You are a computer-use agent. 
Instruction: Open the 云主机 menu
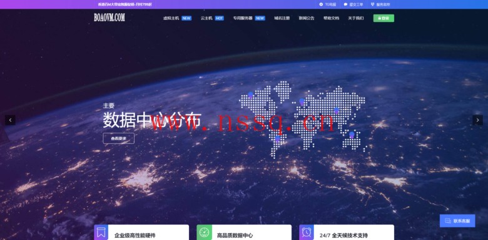206,18
